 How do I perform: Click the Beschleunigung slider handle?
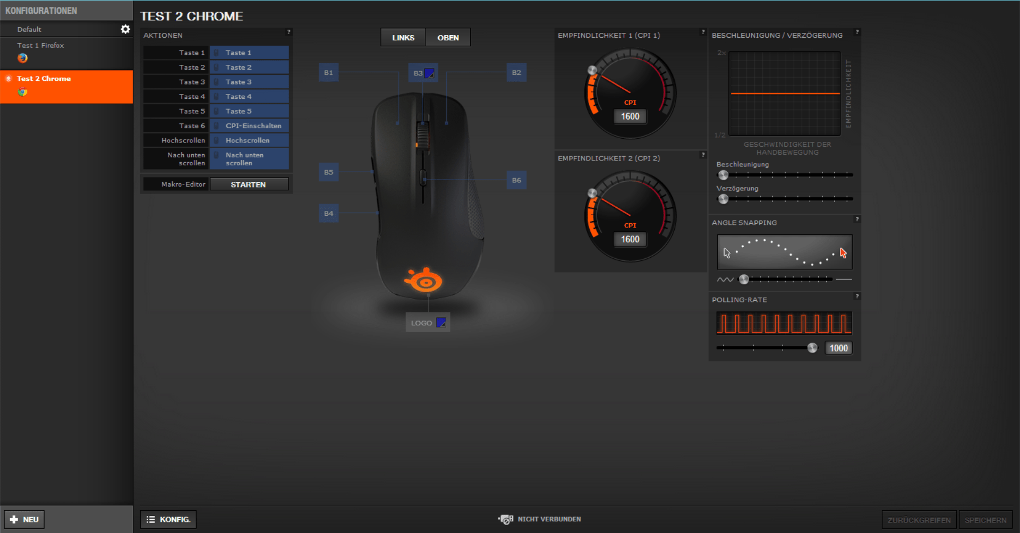tap(723, 175)
